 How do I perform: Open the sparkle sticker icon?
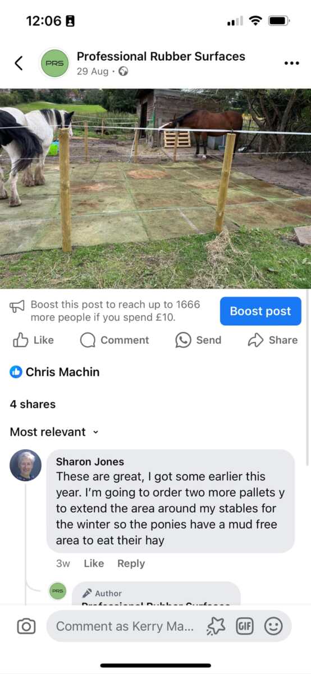[x=216, y=626]
